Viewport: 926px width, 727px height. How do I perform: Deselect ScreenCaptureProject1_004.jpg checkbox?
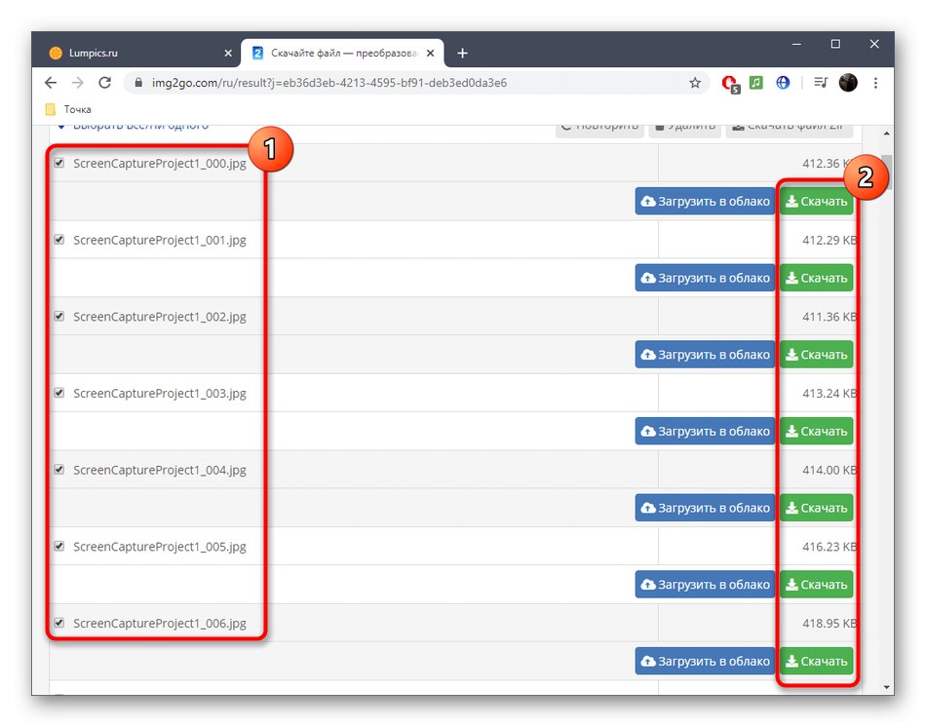[x=59, y=470]
